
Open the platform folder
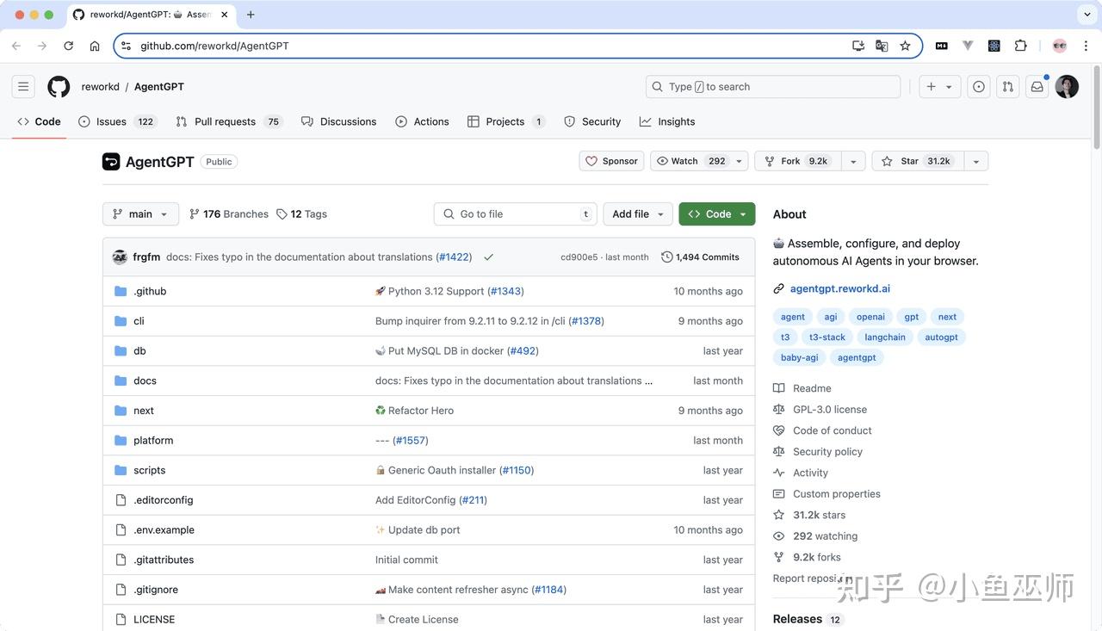[153, 441]
